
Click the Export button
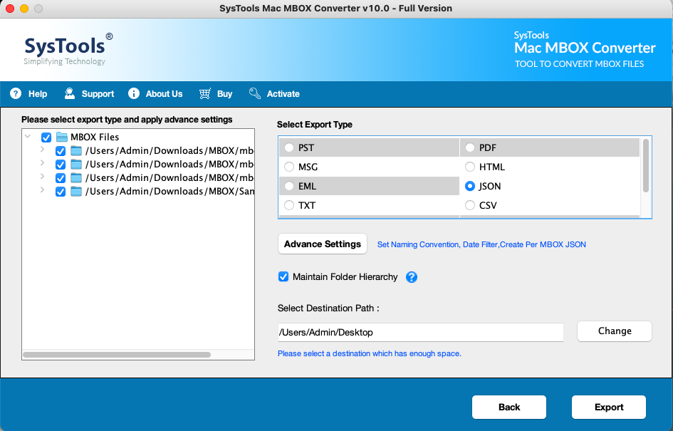coord(609,407)
